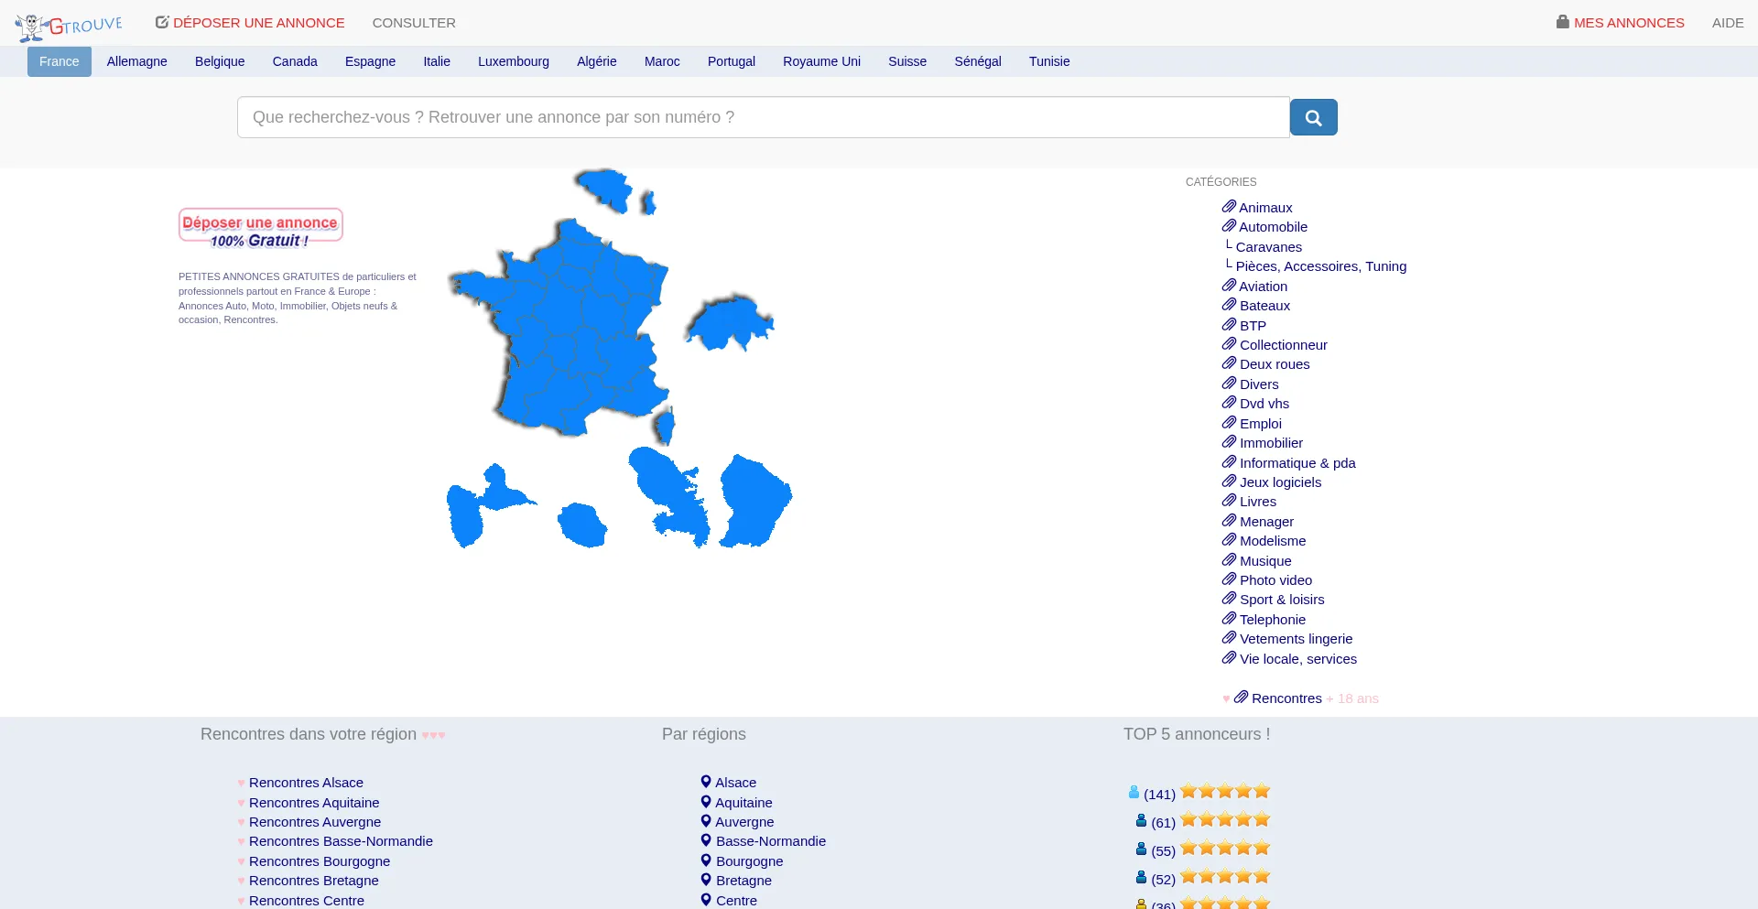Click the map pin icon next to Alsace
Viewport: 1758px width, 909px height.
coord(706,782)
